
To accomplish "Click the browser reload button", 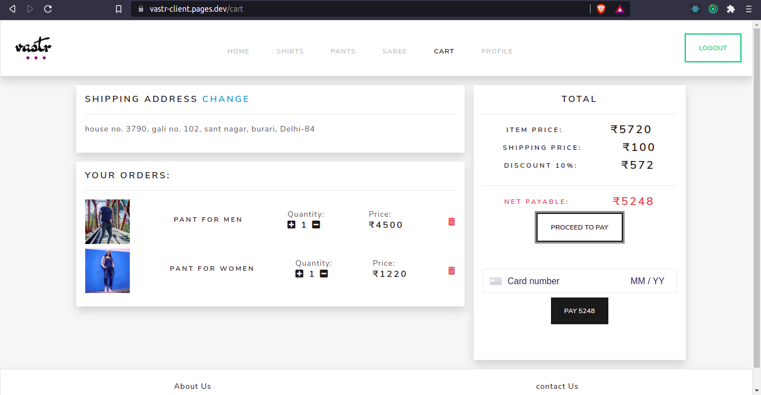I will click(48, 9).
